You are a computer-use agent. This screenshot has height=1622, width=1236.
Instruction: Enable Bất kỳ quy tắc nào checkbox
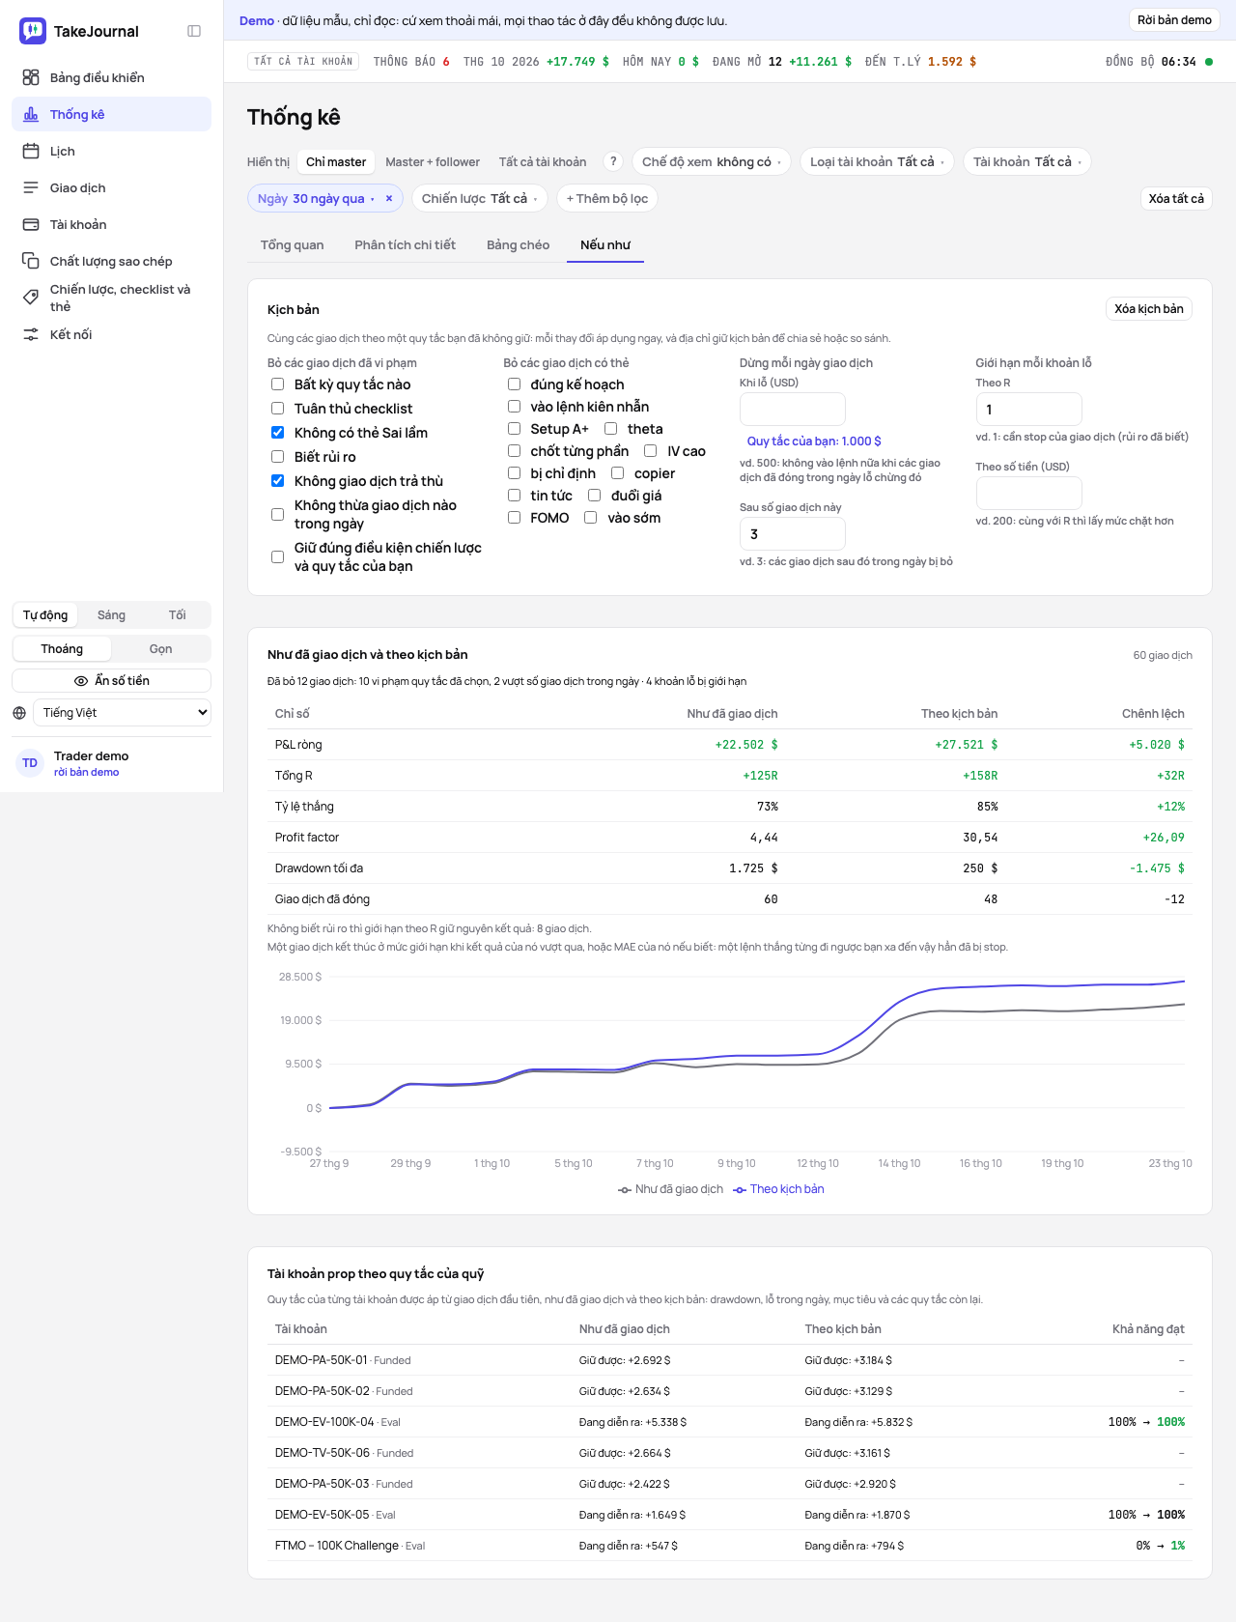[277, 384]
